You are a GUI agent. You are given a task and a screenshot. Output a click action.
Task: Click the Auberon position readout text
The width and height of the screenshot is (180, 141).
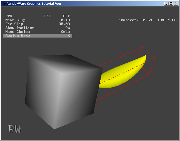point(147,20)
